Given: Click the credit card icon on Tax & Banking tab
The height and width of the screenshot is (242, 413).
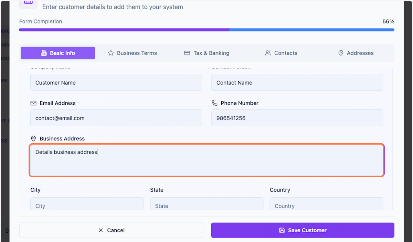Looking at the screenshot, I should tap(187, 53).
